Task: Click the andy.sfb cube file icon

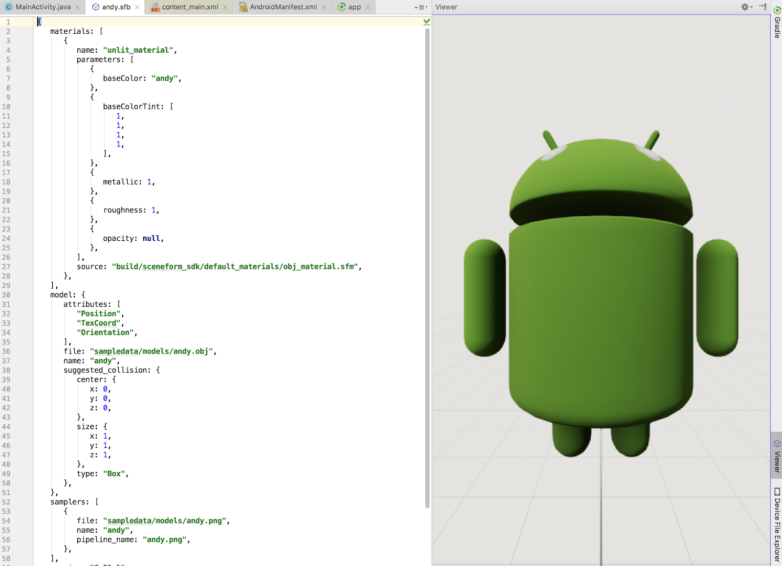Action: pyautogui.click(x=96, y=7)
